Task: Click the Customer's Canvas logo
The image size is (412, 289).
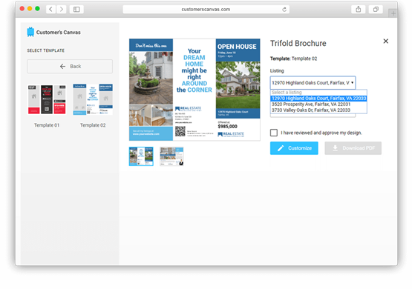Action: [x=54, y=32]
